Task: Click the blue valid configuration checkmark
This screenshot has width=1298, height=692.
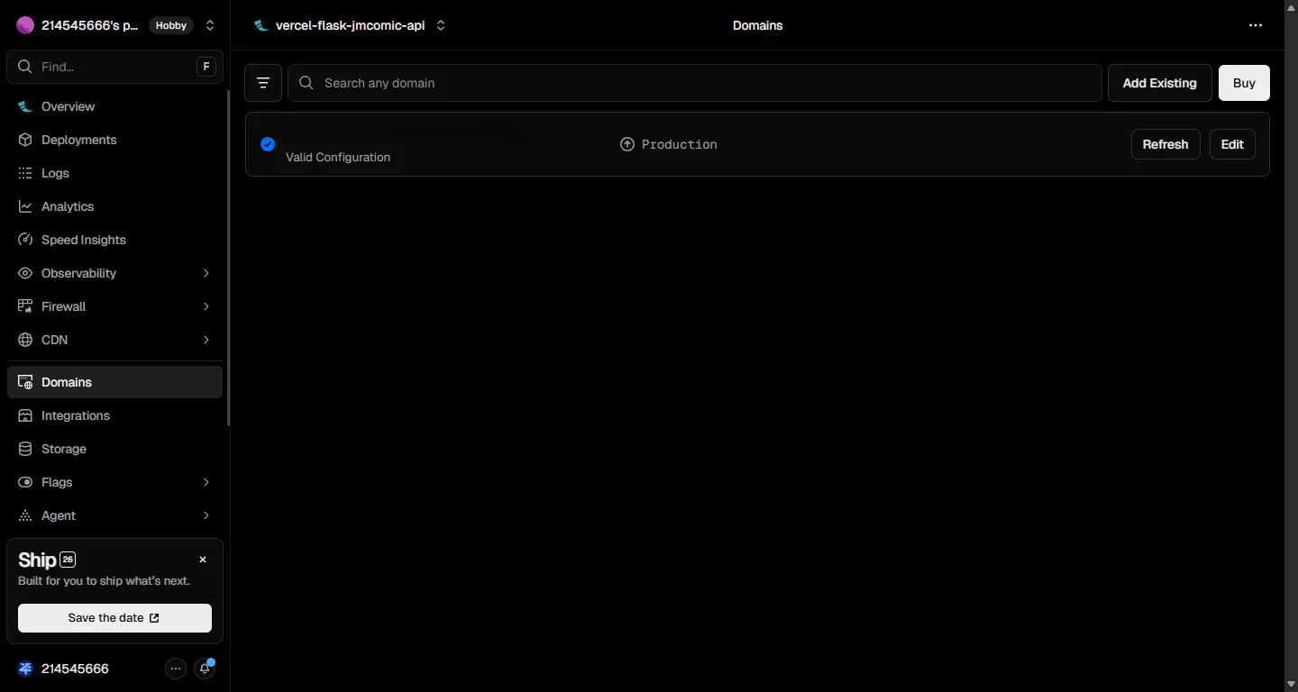Action: pyautogui.click(x=268, y=144)
